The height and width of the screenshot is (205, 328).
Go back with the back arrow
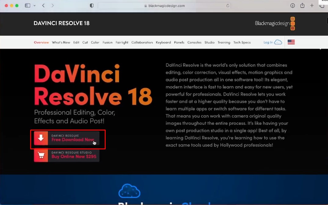click(x=43, y=5)
